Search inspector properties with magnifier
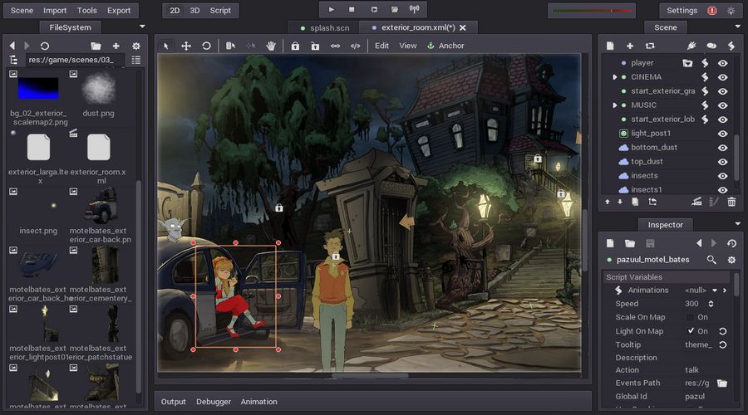This screenshot has height=415, width=748. (711, 260)
